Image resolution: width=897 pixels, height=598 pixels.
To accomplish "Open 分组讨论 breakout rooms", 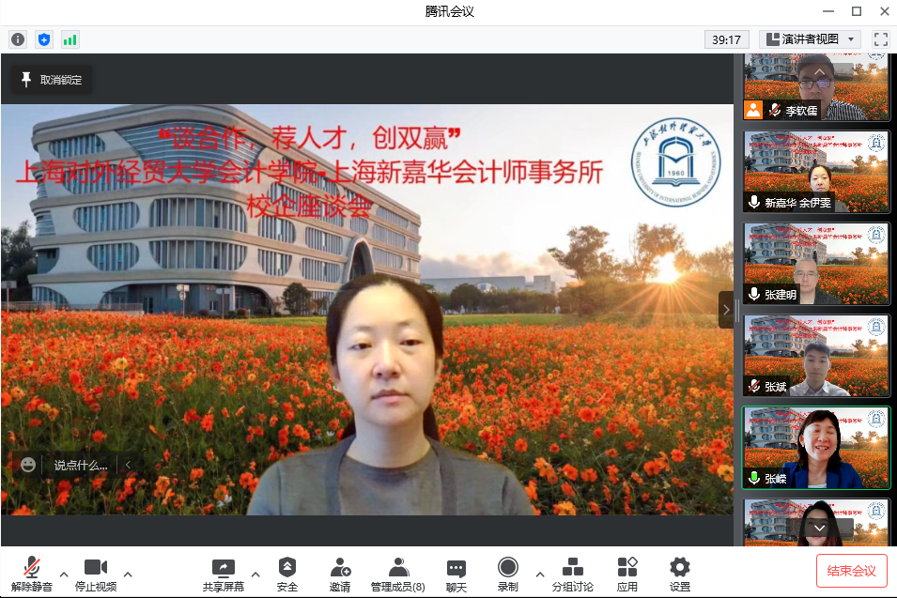I will pyautogui.click(x=572, y=574).
